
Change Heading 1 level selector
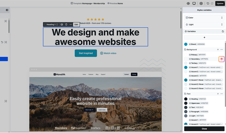(52, 25)
